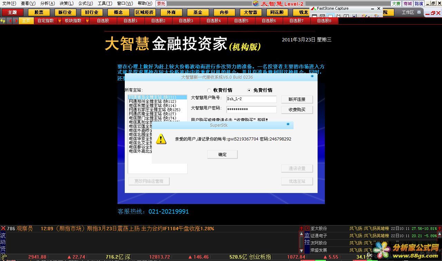Click the red arrow box icon beside 亚太股份

307,229
